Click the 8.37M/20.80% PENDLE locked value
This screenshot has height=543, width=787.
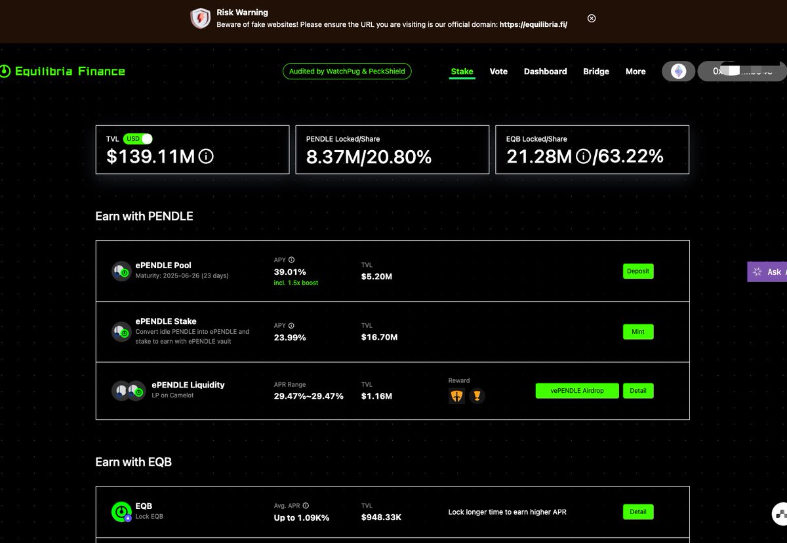coord(369,157)
